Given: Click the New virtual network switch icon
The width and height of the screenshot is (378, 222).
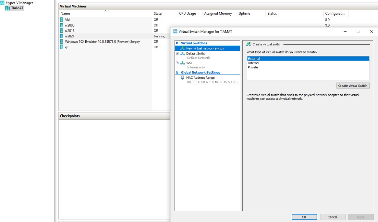Looking at the screenshot, I should pyautogui.click(x=183, y=48).
